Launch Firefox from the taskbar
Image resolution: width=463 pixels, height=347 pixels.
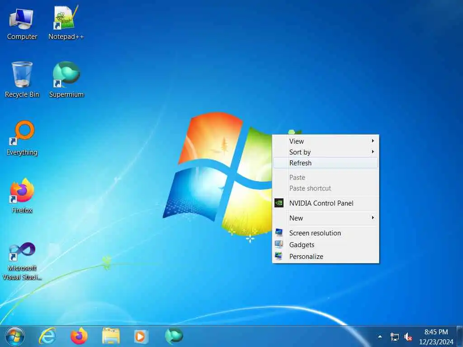point(79,336)
